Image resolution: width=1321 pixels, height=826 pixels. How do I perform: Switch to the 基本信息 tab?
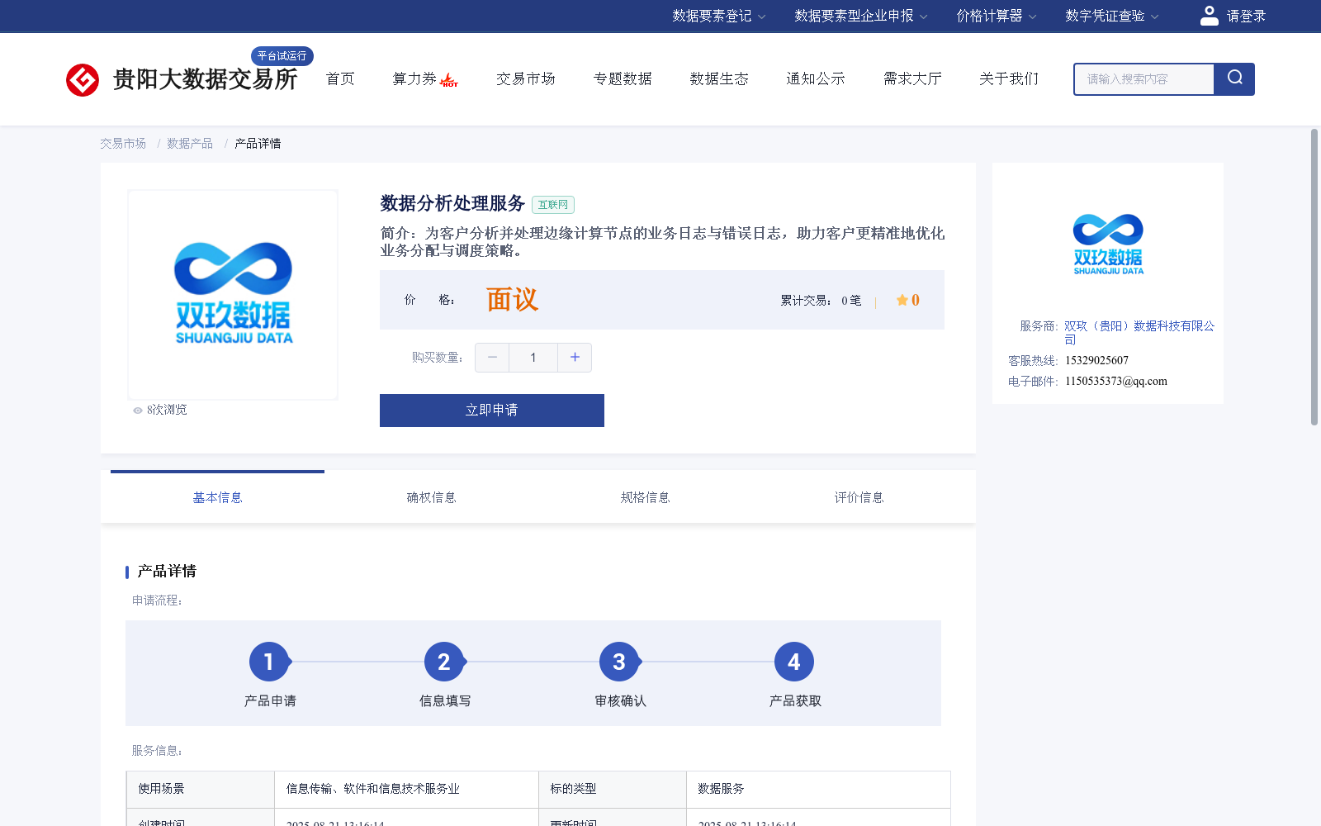pyautogui.click(x=217, y=497)
